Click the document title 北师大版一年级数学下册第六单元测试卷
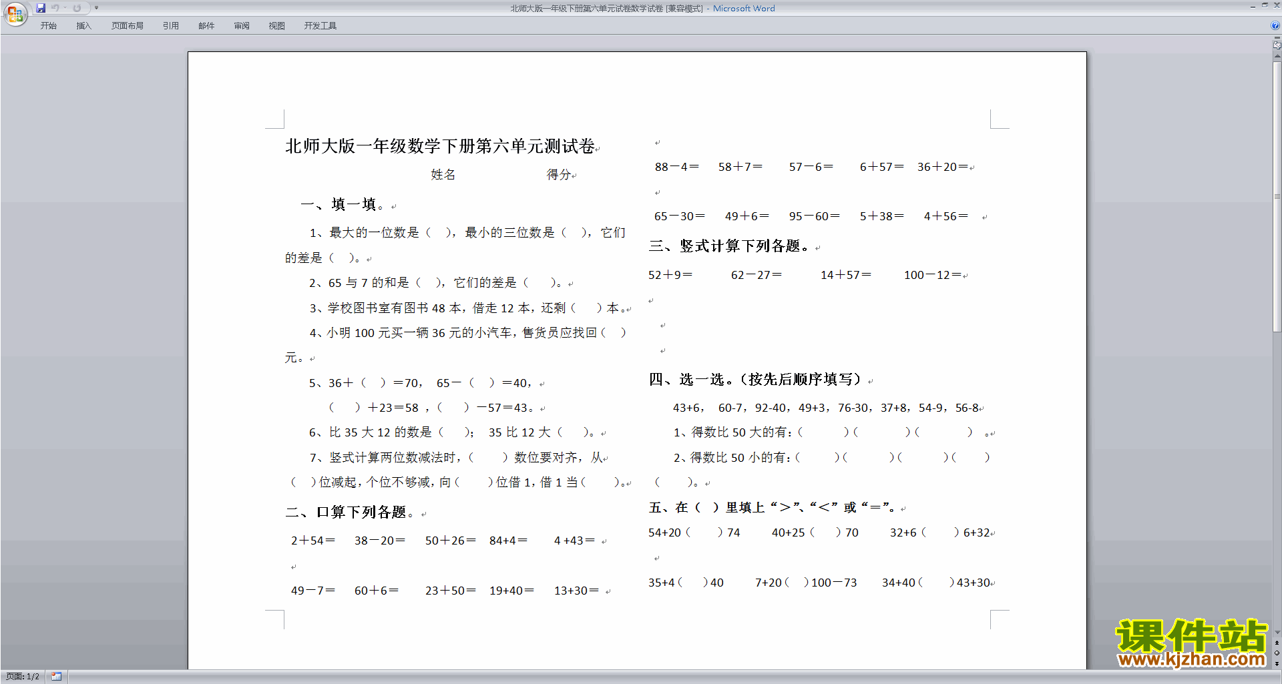 [440, 146]
